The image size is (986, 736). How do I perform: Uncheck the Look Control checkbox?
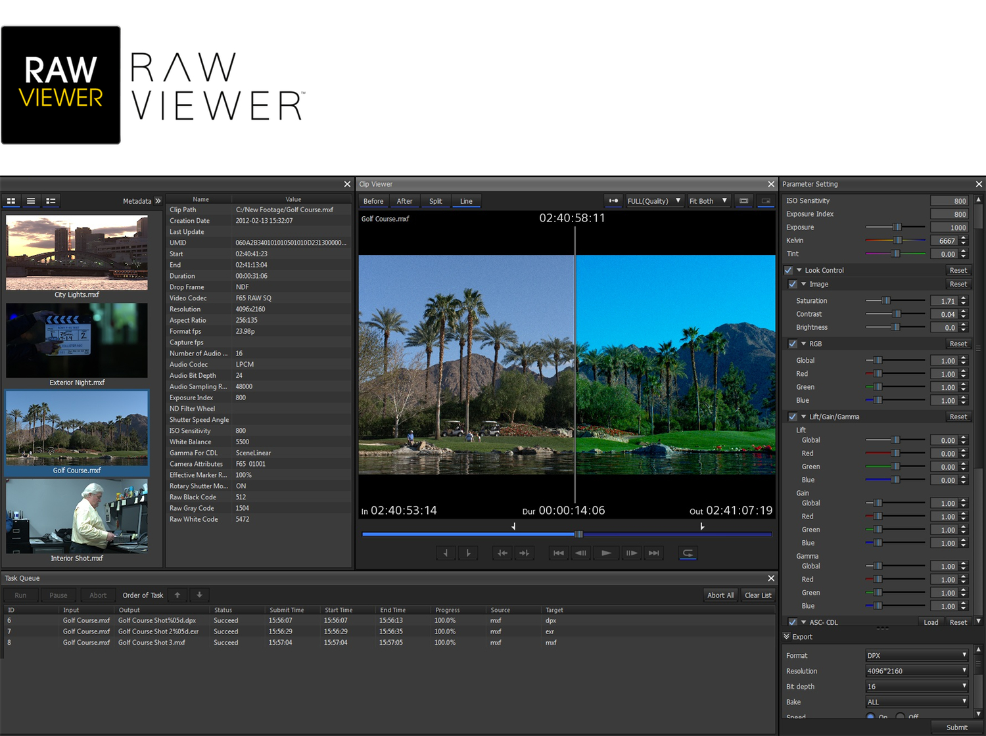[x=788, y=270]
